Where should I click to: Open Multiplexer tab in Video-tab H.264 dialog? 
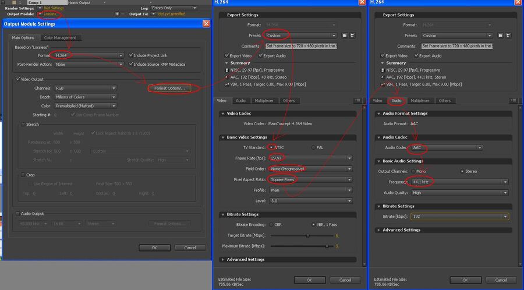264,101
